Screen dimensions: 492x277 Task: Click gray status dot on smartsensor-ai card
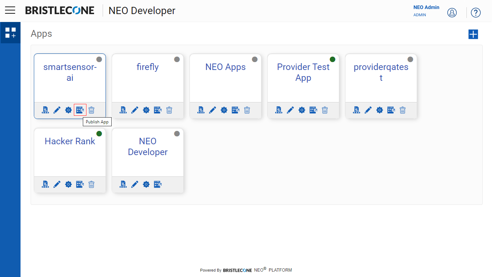tap(99, 59)
